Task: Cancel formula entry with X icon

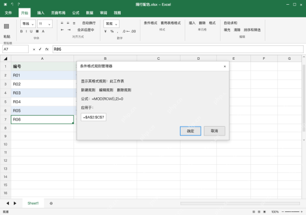Action: [34, 50]
